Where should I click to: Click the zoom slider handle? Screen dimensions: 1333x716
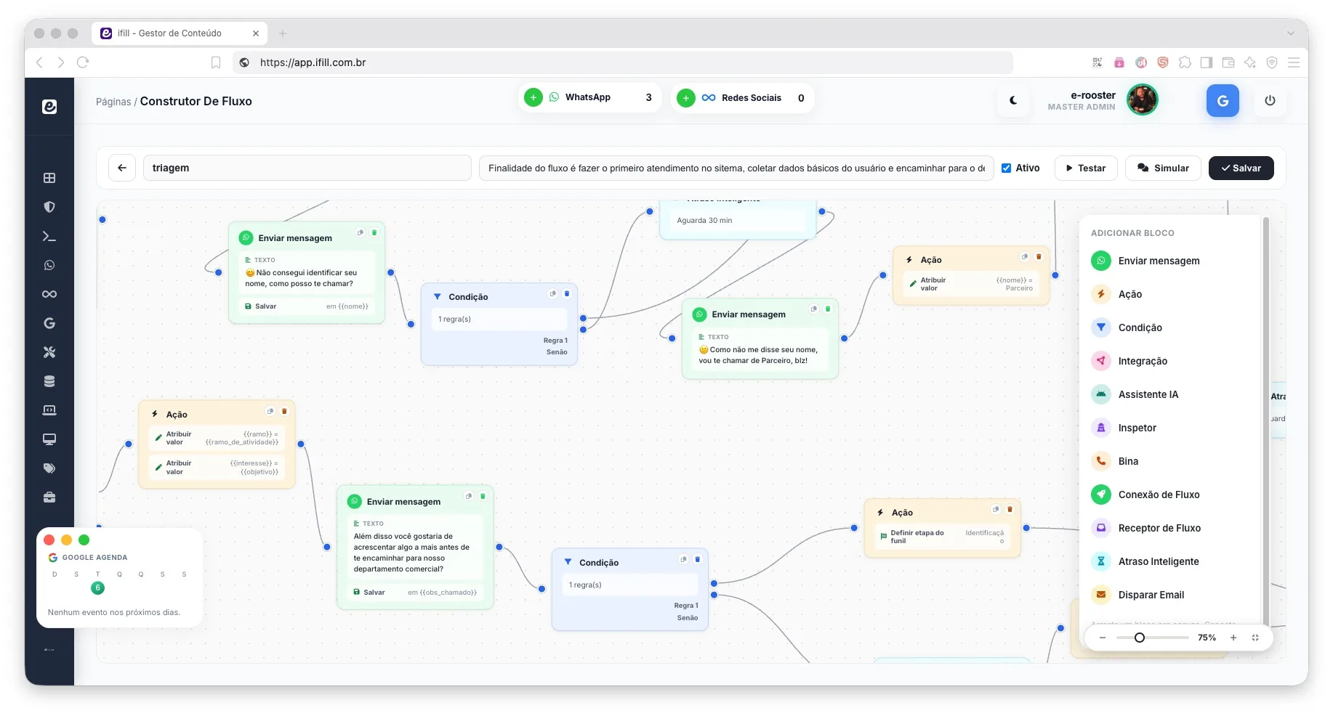(x=1140, y=638)
